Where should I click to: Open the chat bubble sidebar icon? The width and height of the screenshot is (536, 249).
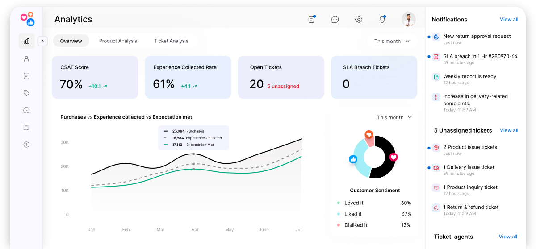tap(26, 110)
